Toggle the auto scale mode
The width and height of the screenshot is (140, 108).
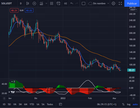tap(135, 104)
